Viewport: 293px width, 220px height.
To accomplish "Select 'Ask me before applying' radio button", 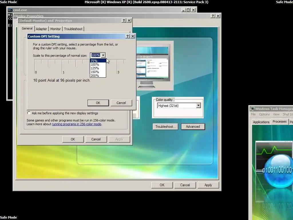I will click(x=29, y=113).
